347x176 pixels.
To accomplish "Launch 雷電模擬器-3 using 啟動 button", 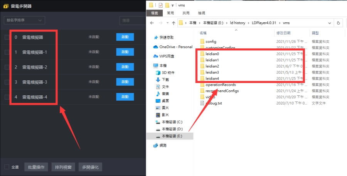I will point(125,82).
